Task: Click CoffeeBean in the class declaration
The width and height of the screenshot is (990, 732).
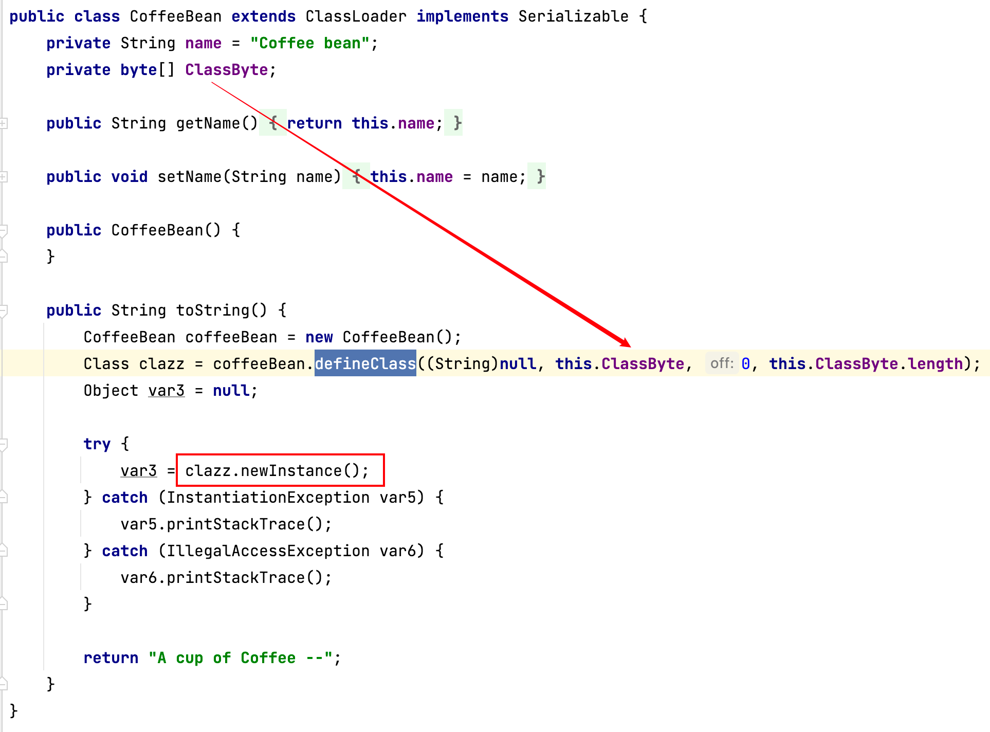Action: [176, 16]
